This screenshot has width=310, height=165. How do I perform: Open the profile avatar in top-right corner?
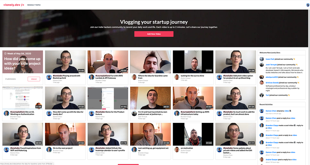308,5
